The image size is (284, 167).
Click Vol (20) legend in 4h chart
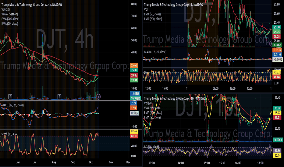point(5,9)
